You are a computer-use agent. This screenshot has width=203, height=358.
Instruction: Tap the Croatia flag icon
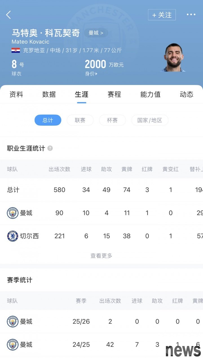16,51
